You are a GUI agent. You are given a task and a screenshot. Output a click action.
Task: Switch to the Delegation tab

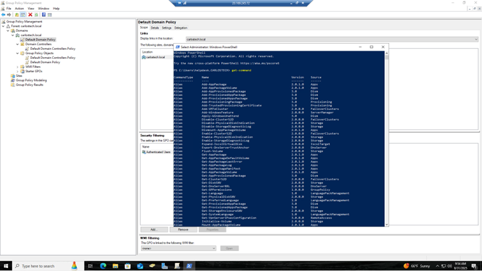pyautogui.click(x=181, y=28)
